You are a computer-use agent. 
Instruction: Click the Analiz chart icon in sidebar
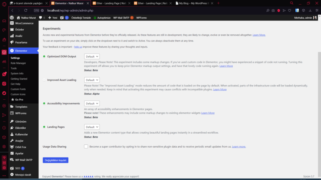coord(11,36)
